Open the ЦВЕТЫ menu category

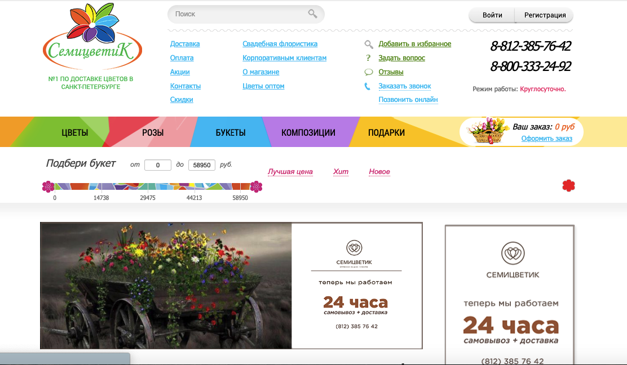[x=74, y=133]
